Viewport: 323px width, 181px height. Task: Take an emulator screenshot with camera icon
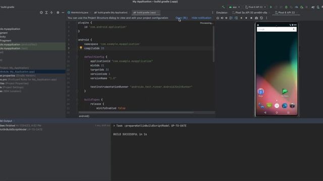click(x=256, y=18)
